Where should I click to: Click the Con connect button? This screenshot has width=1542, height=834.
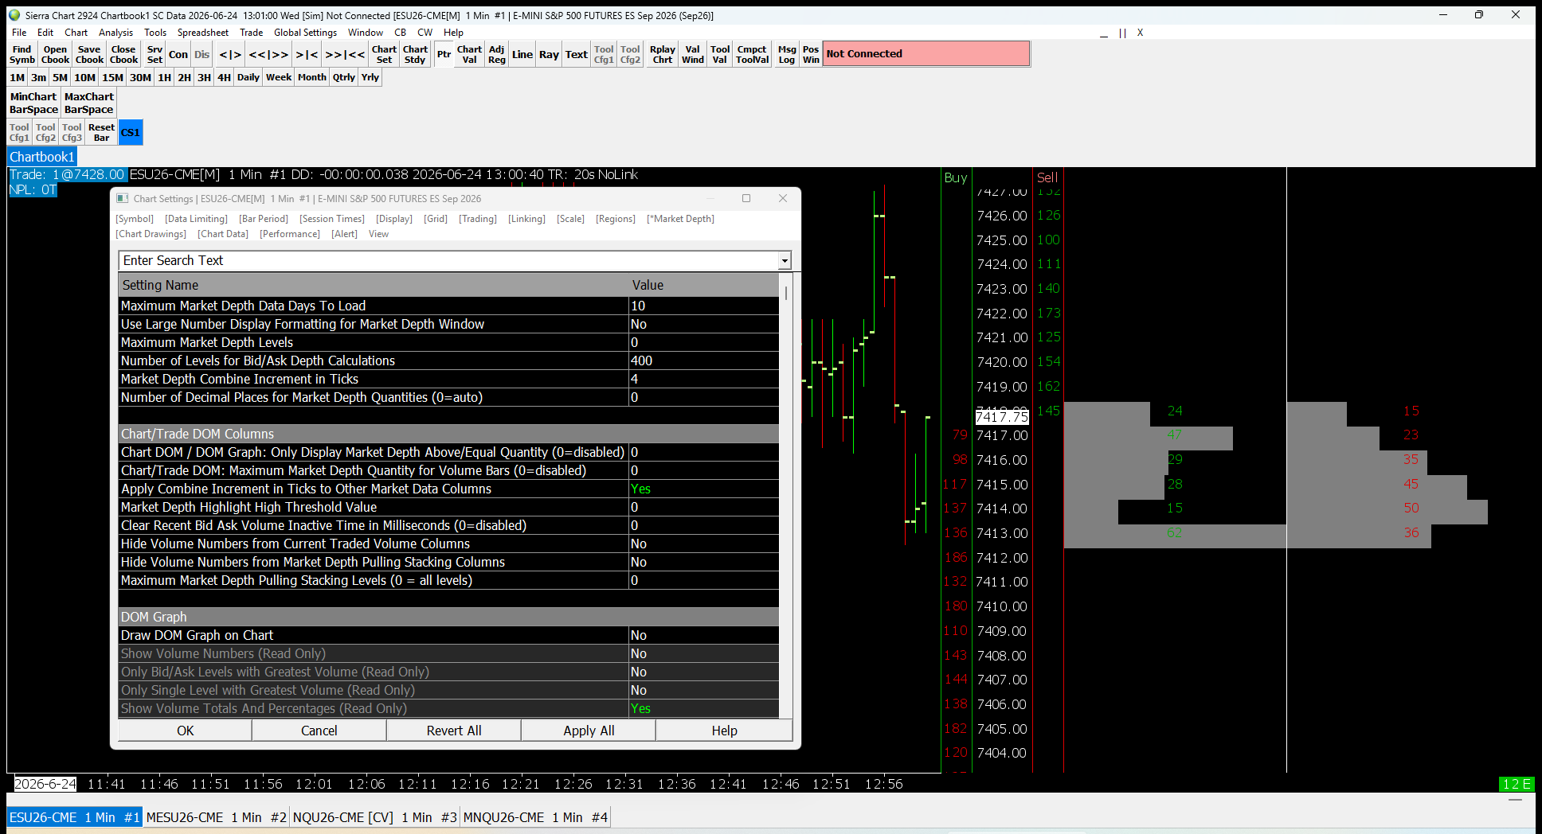pyautogui.click(x=178, y=54)
